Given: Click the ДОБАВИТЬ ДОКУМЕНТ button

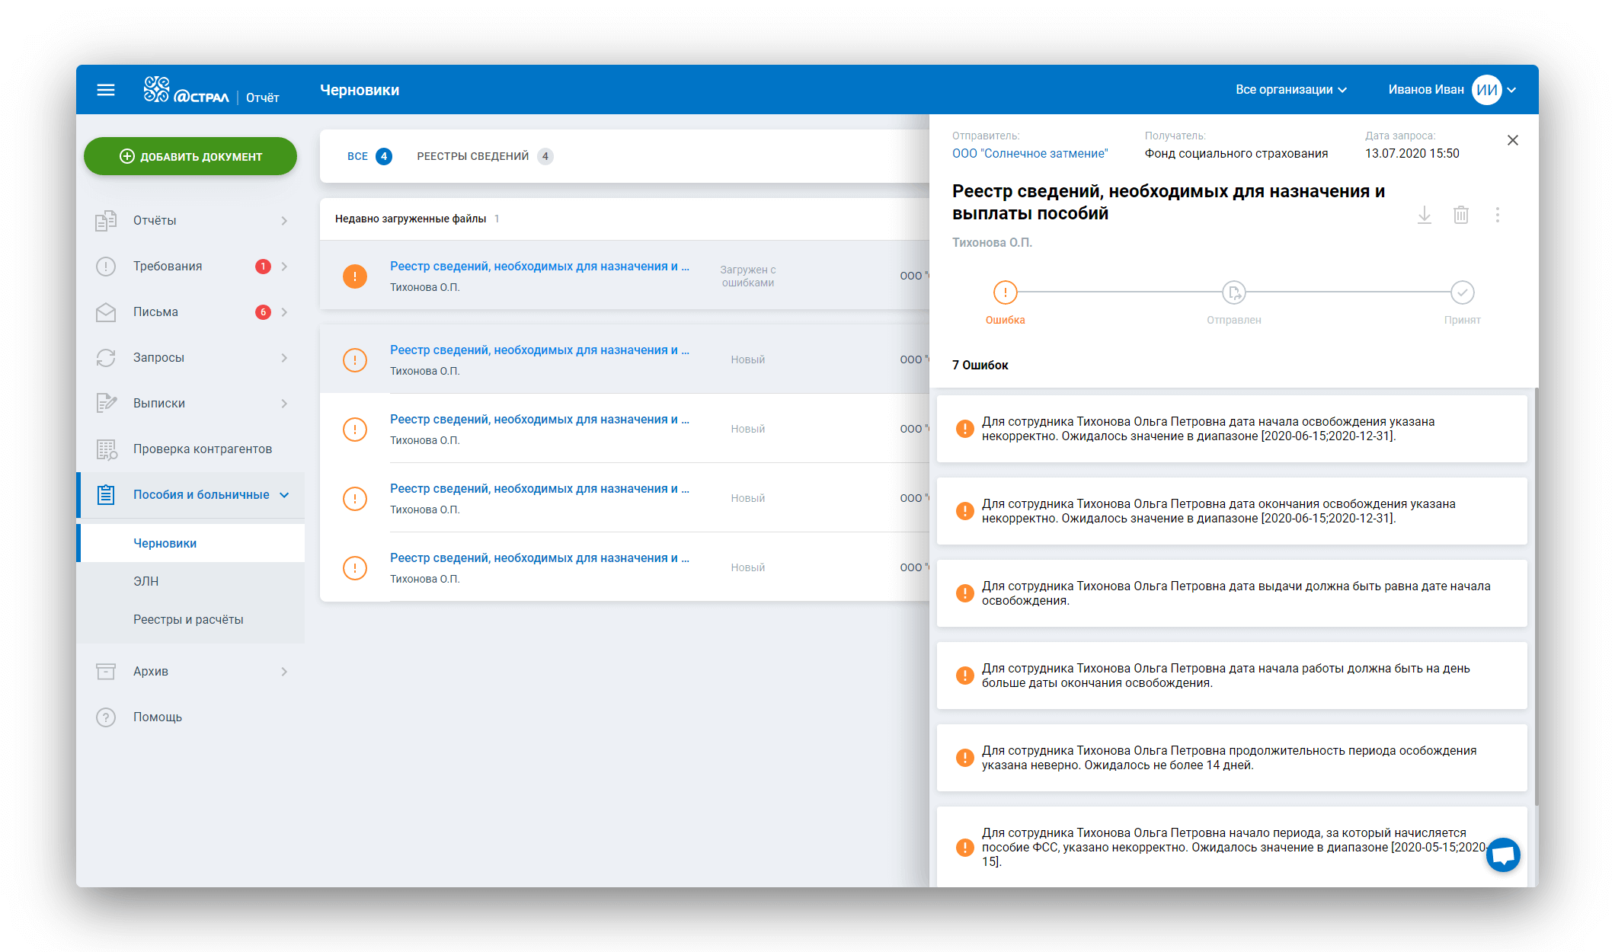Looking at the screenshot, I should pyautogui.click(x=190, y=156).
